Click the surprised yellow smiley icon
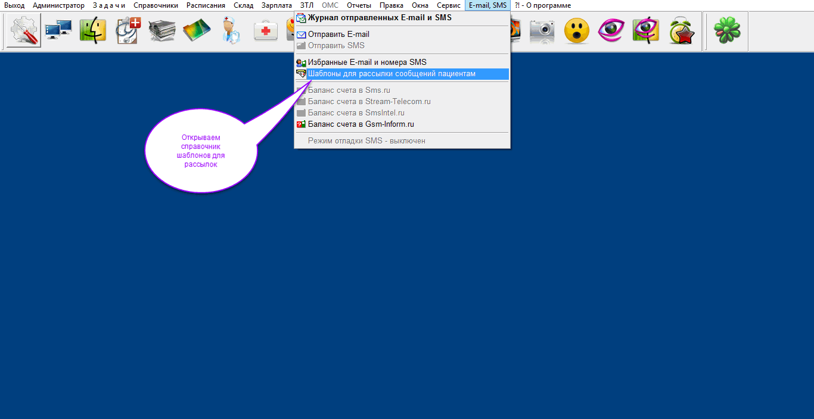The height and width of the screenshot is (419, 814). pyautogui.click(x=576, y=30)
